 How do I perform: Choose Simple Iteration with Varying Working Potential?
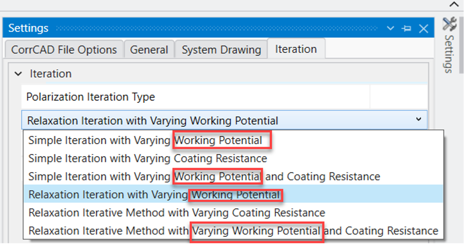point(145,141)
